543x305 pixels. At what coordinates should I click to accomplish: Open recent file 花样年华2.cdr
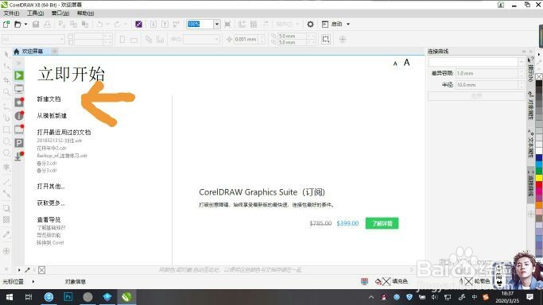point(52,148)
